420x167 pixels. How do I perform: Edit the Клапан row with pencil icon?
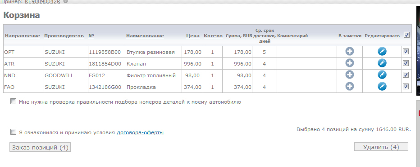pos(382,63)
